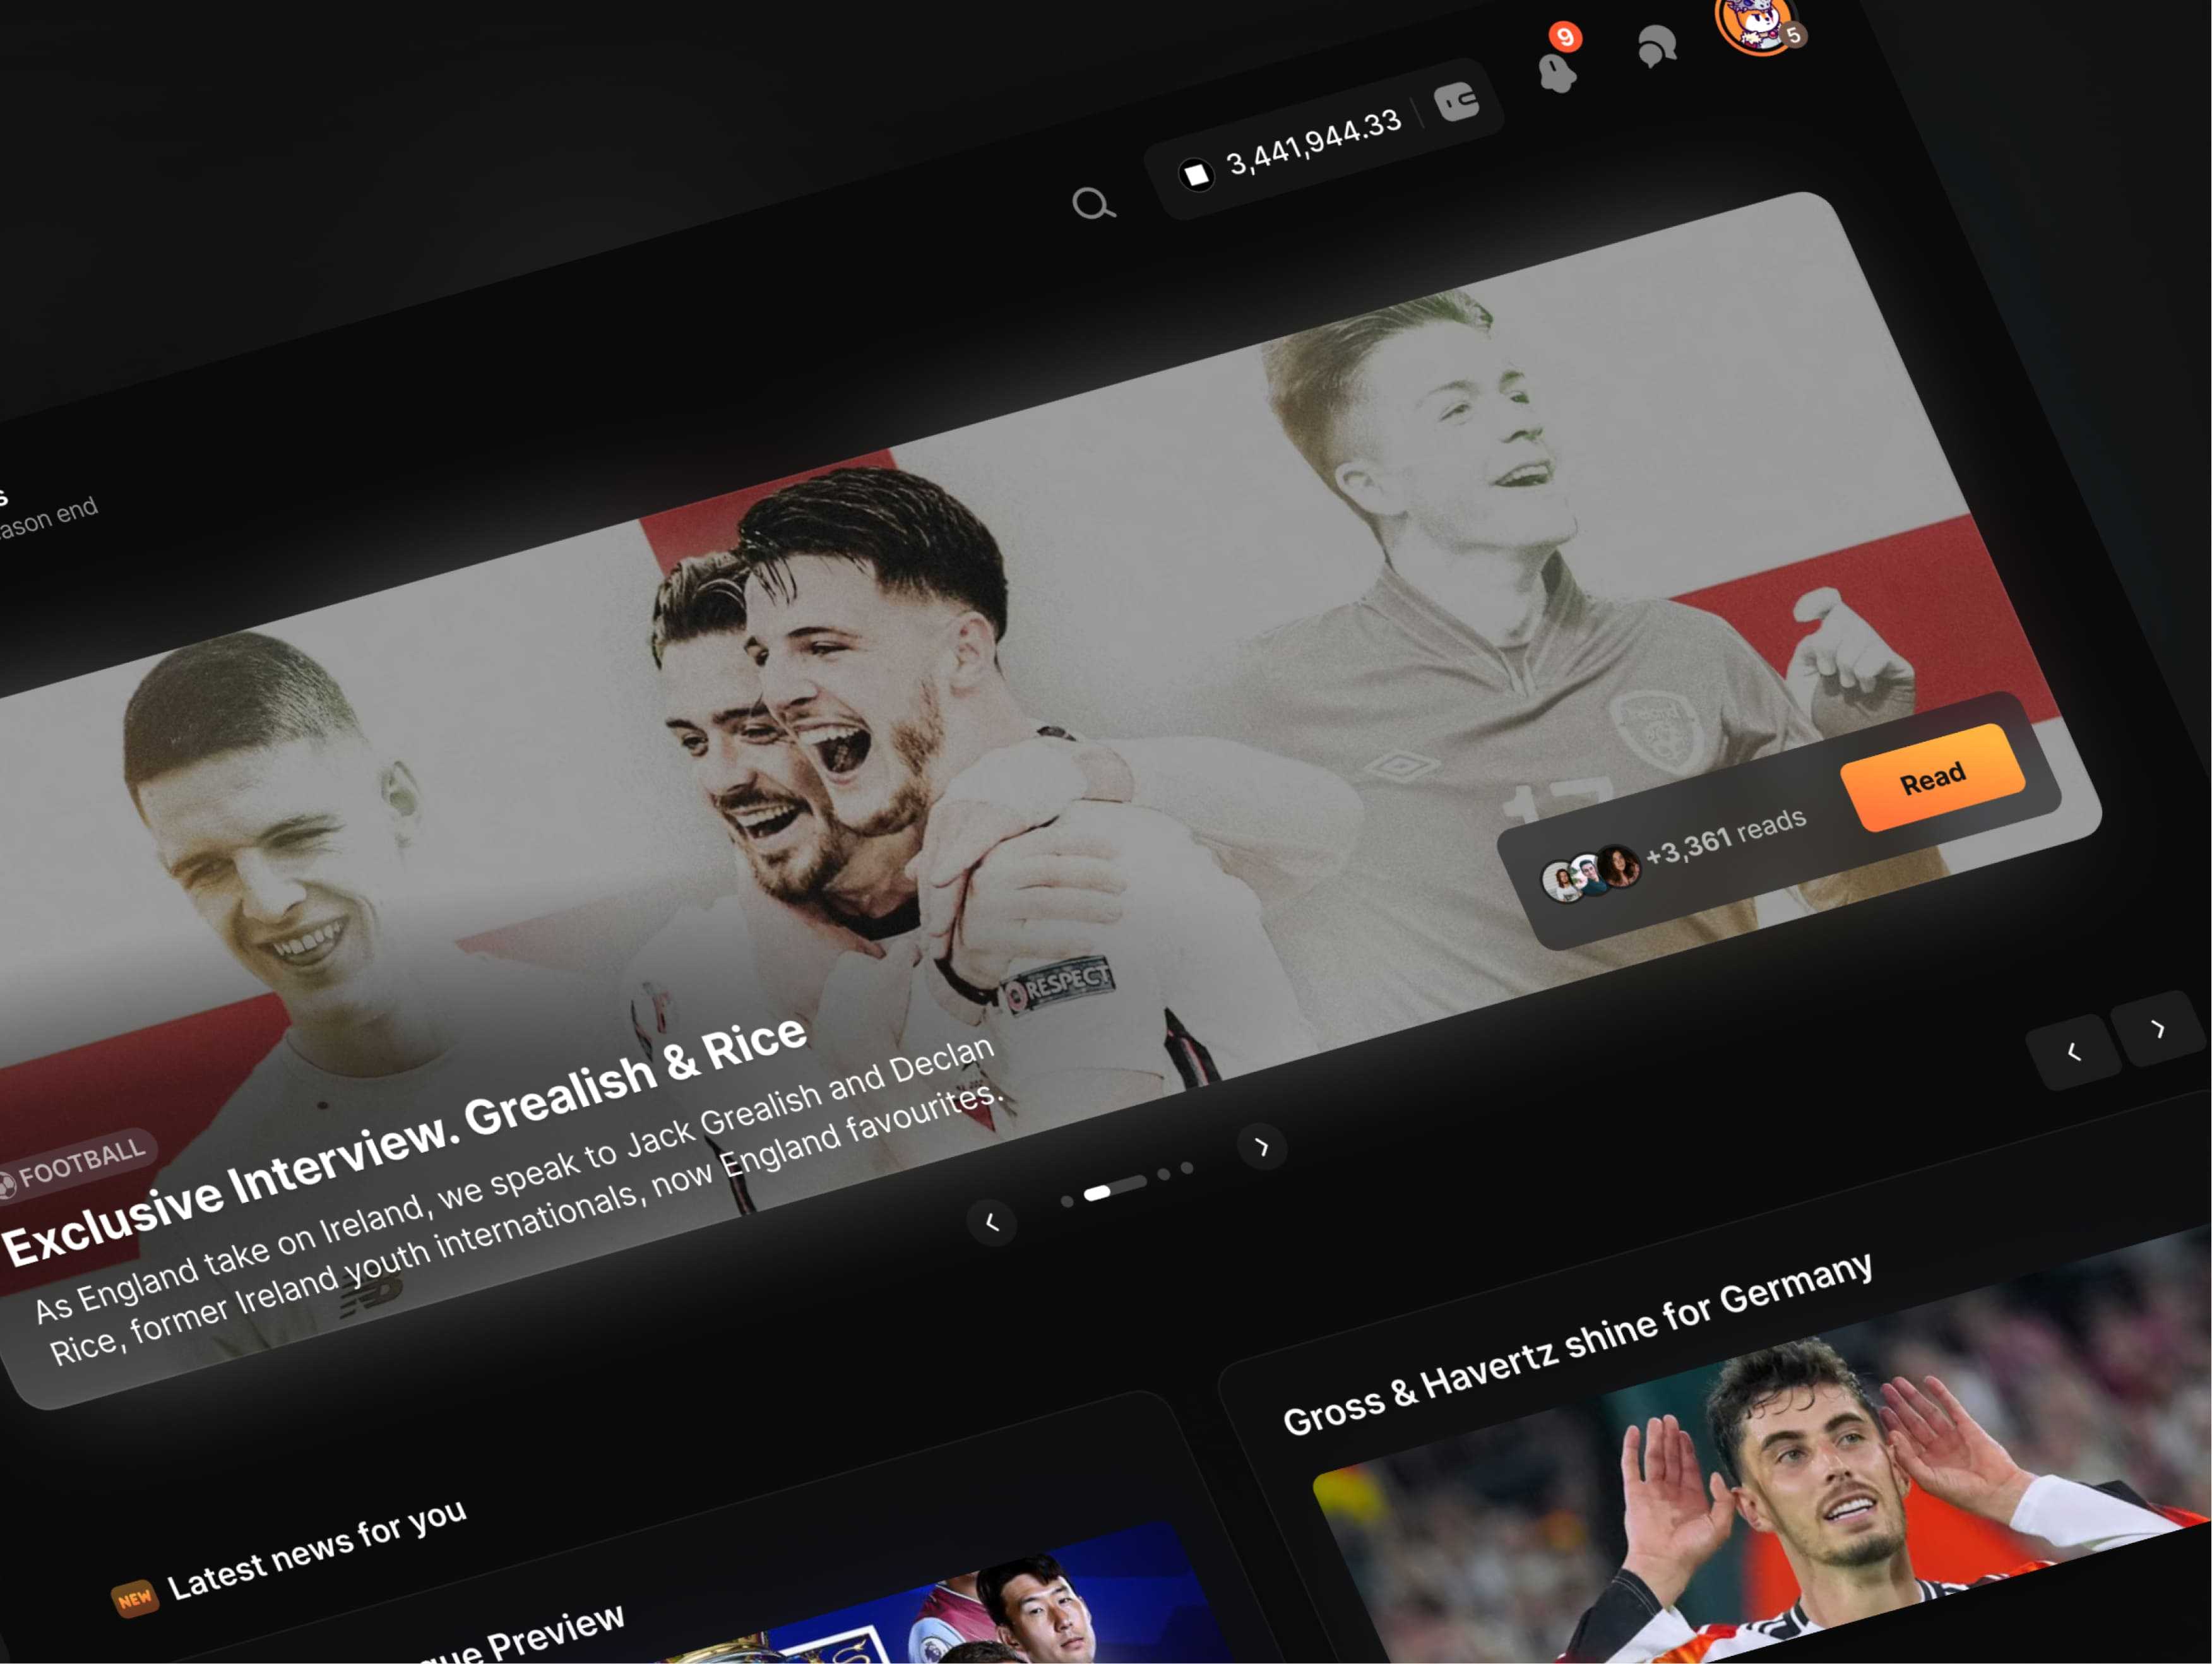Click the square currency icon before balance
Screen dimensions: 2212x1664
(1196, 174)
